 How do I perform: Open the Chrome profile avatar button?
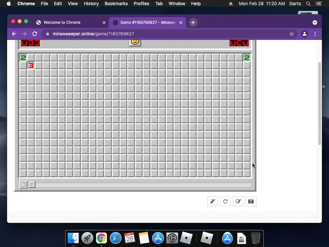coord(305,34)
